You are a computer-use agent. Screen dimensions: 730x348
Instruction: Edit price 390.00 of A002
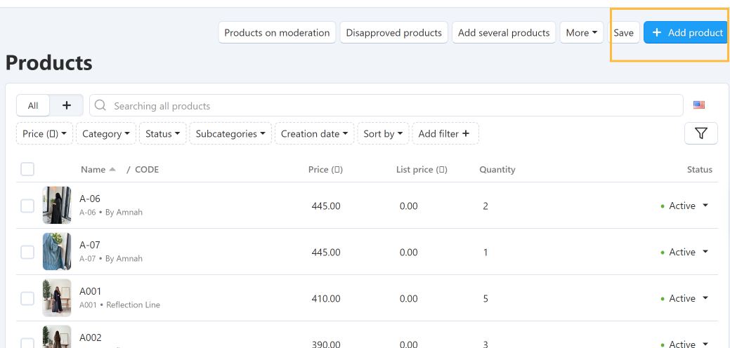point(326,344)
